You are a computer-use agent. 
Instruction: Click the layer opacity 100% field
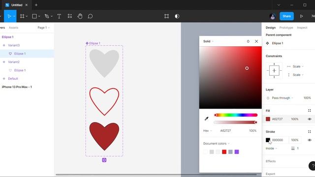click(x=307, y=98)
